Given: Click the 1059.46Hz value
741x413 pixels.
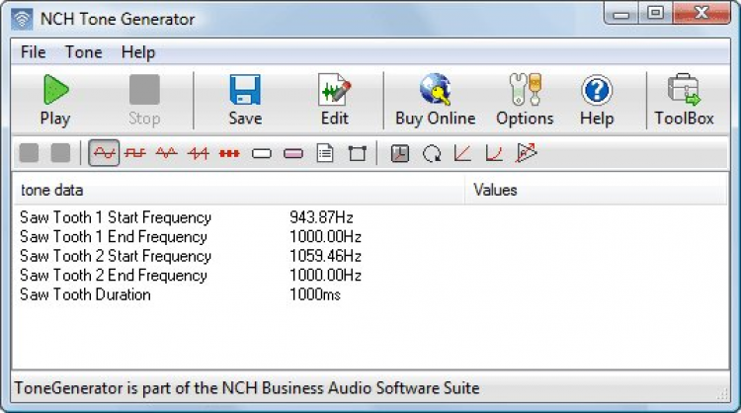Looking at the screenshot, I should [325, 256].
